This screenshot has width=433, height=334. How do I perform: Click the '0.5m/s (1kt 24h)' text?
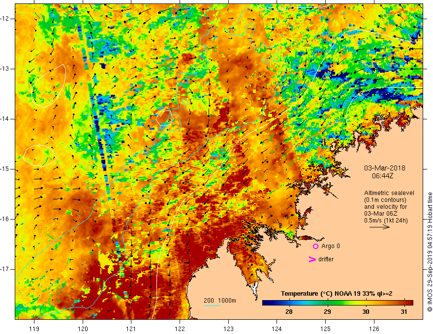tap(386, 221)
